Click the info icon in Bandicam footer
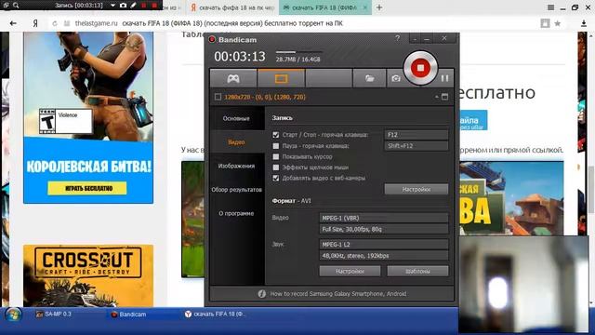The image size is (595, 335). pos(261,294)
